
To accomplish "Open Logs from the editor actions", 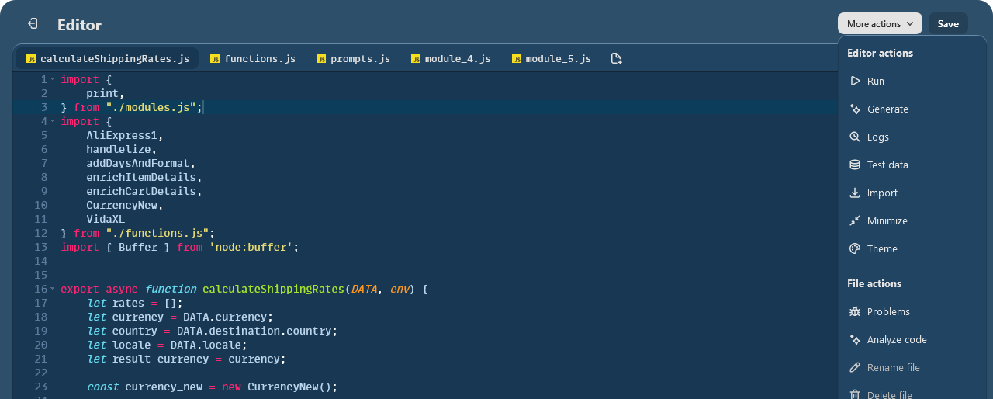I will 877,137.
